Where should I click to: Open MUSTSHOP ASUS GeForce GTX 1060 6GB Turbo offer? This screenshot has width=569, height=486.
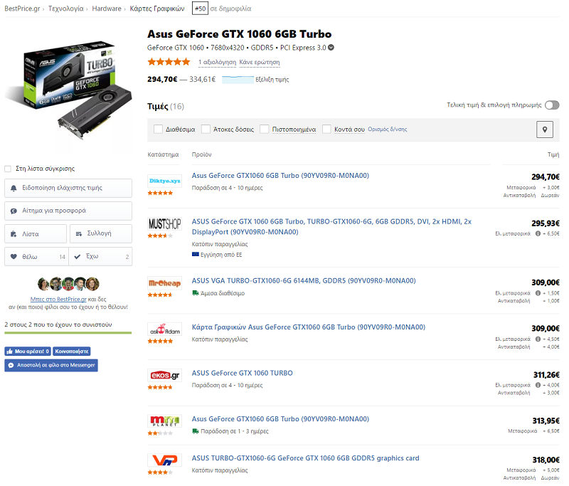(331, 227)
